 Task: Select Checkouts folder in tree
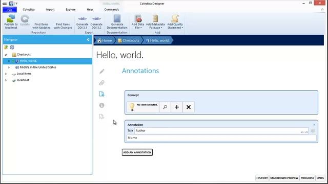(22, 55)
